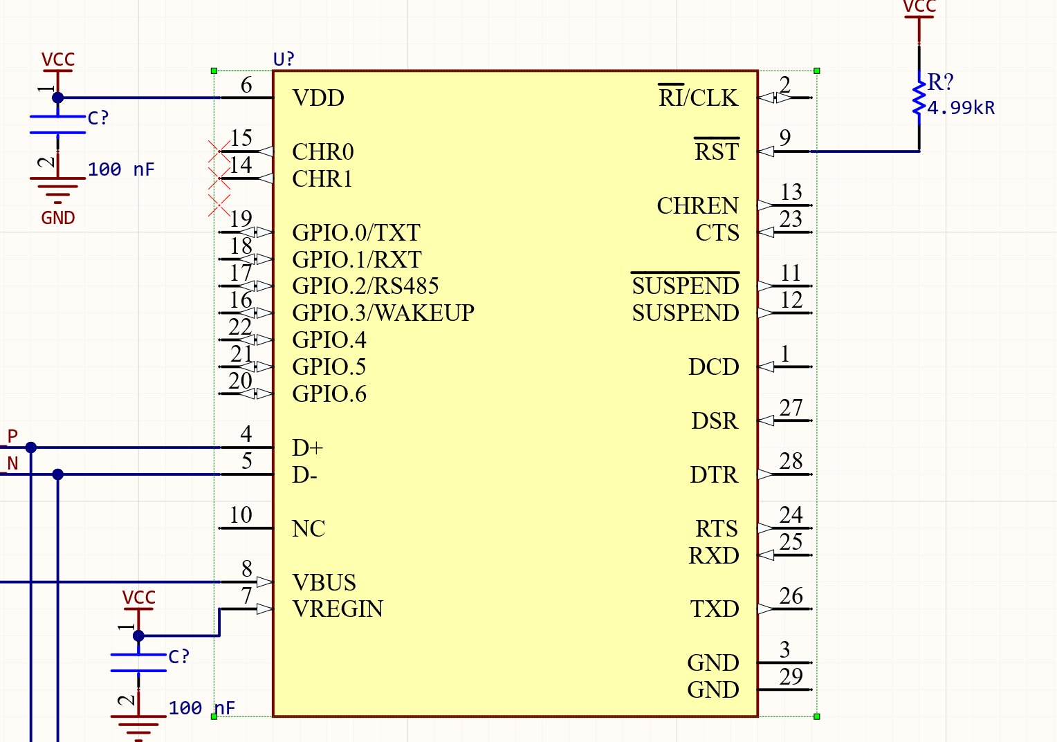
Task: Select the D- pin label
Action: coord(304,475)
